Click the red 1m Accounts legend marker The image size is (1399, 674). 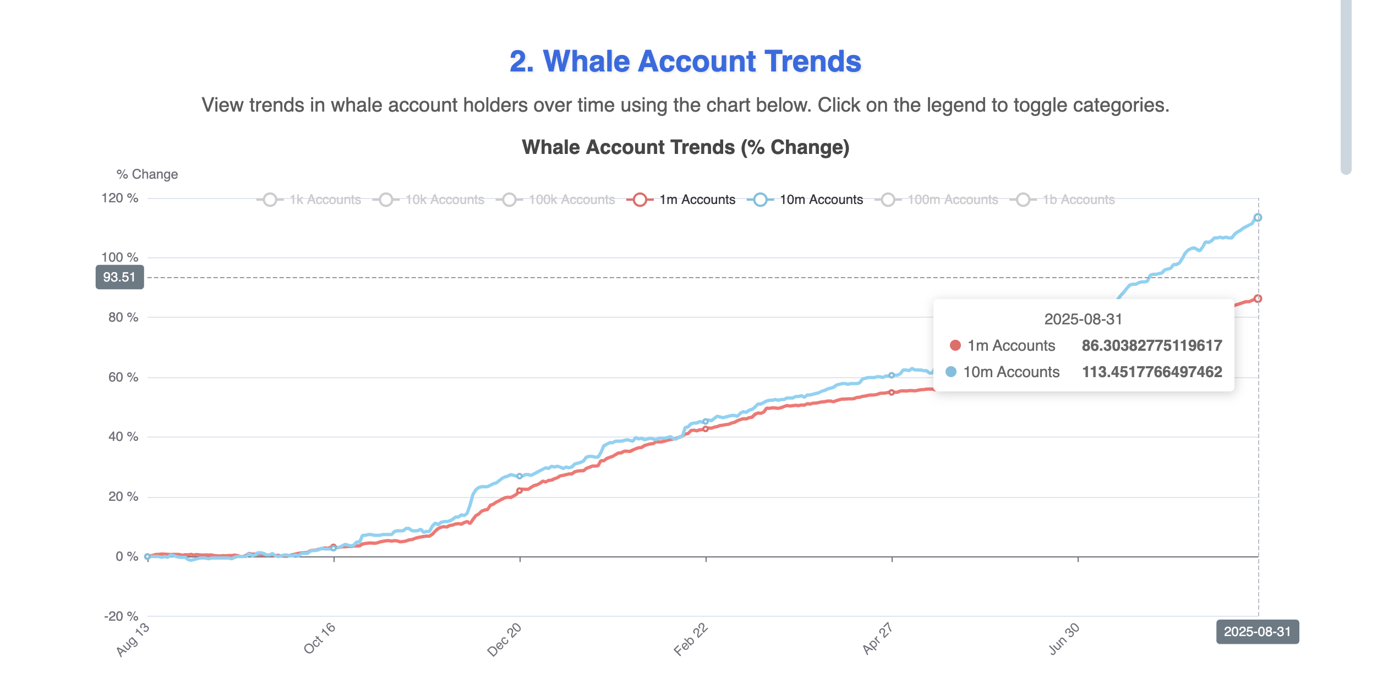tap(640, 199)
